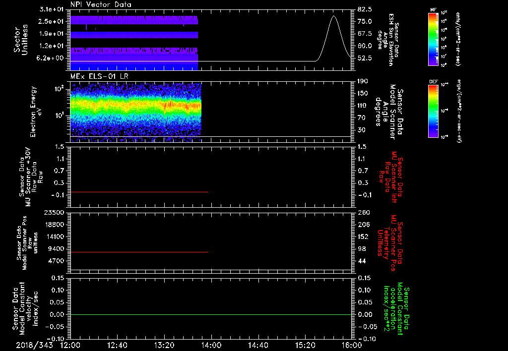508x351 pixels.
Task: Click the ESH Sun Elevation Angle axis label
Action: click(x=388, y=40)
